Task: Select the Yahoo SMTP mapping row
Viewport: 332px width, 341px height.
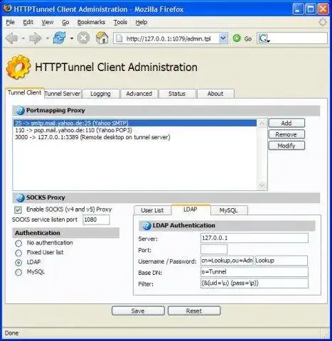Action: click(x=135, y=123)
